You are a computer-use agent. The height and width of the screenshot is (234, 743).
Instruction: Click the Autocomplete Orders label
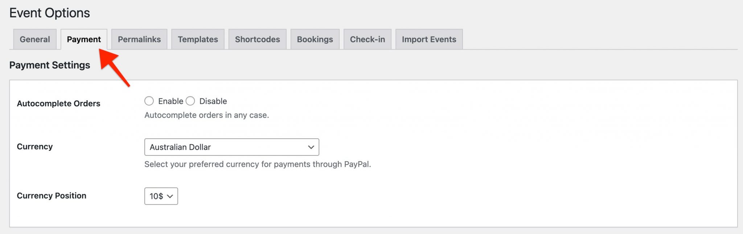coord(58,103)
